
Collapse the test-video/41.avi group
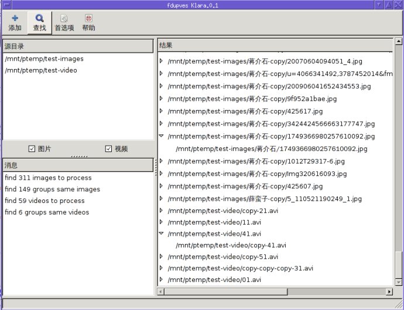[x=162, y=233]
